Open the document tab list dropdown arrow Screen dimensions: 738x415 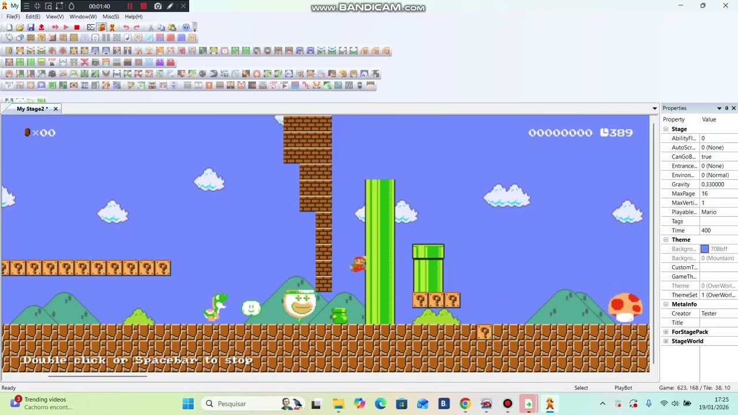click(654, 108)
